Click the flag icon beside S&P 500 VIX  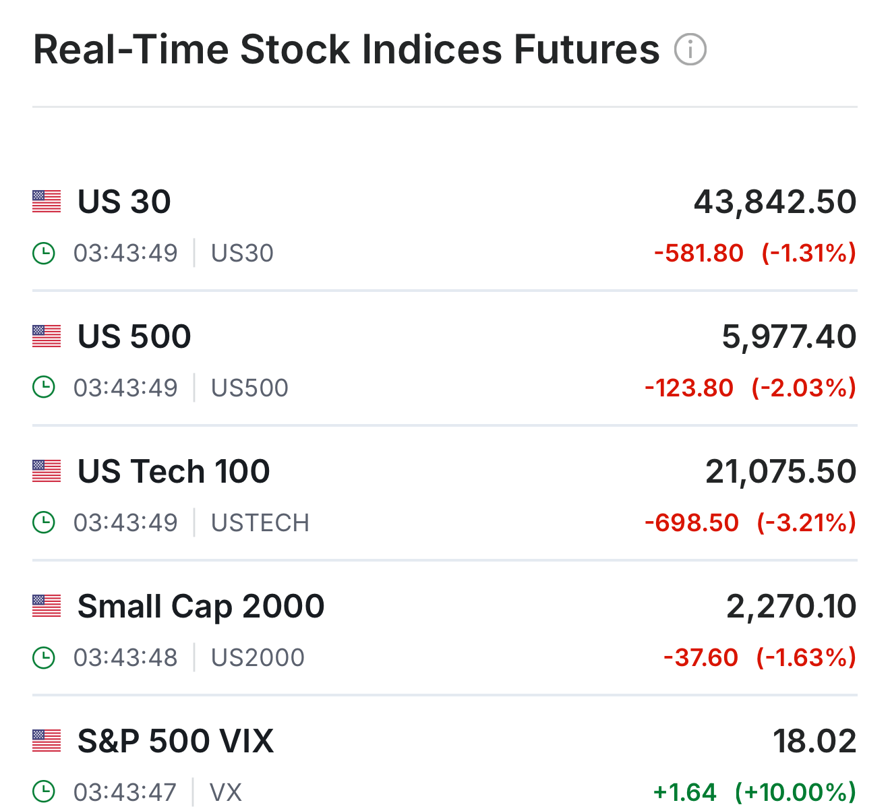pyautogui.click(x=47, y=741)
